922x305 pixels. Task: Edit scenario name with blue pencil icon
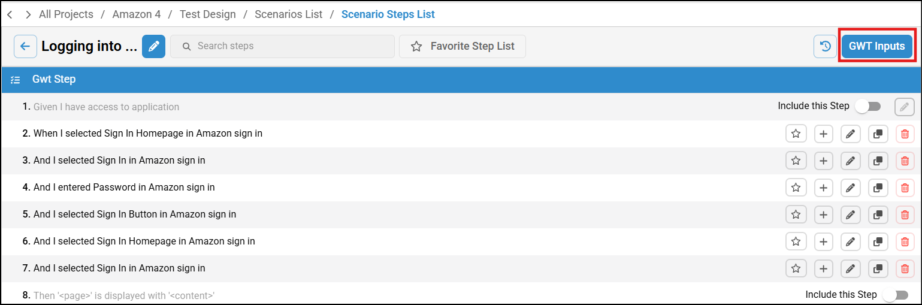[153, 46]
